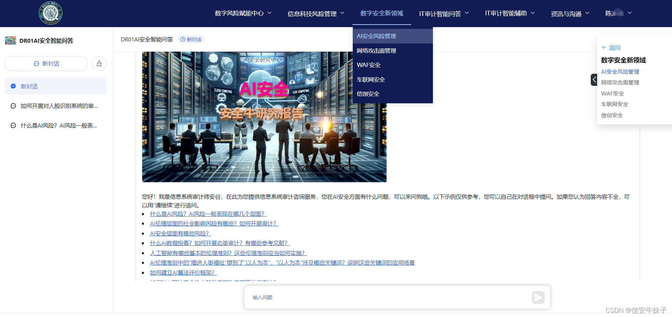672x317 pixels.
Task: Expand 信息科技风险管理 dropdown chevron
Action: [x=342, y=13]
